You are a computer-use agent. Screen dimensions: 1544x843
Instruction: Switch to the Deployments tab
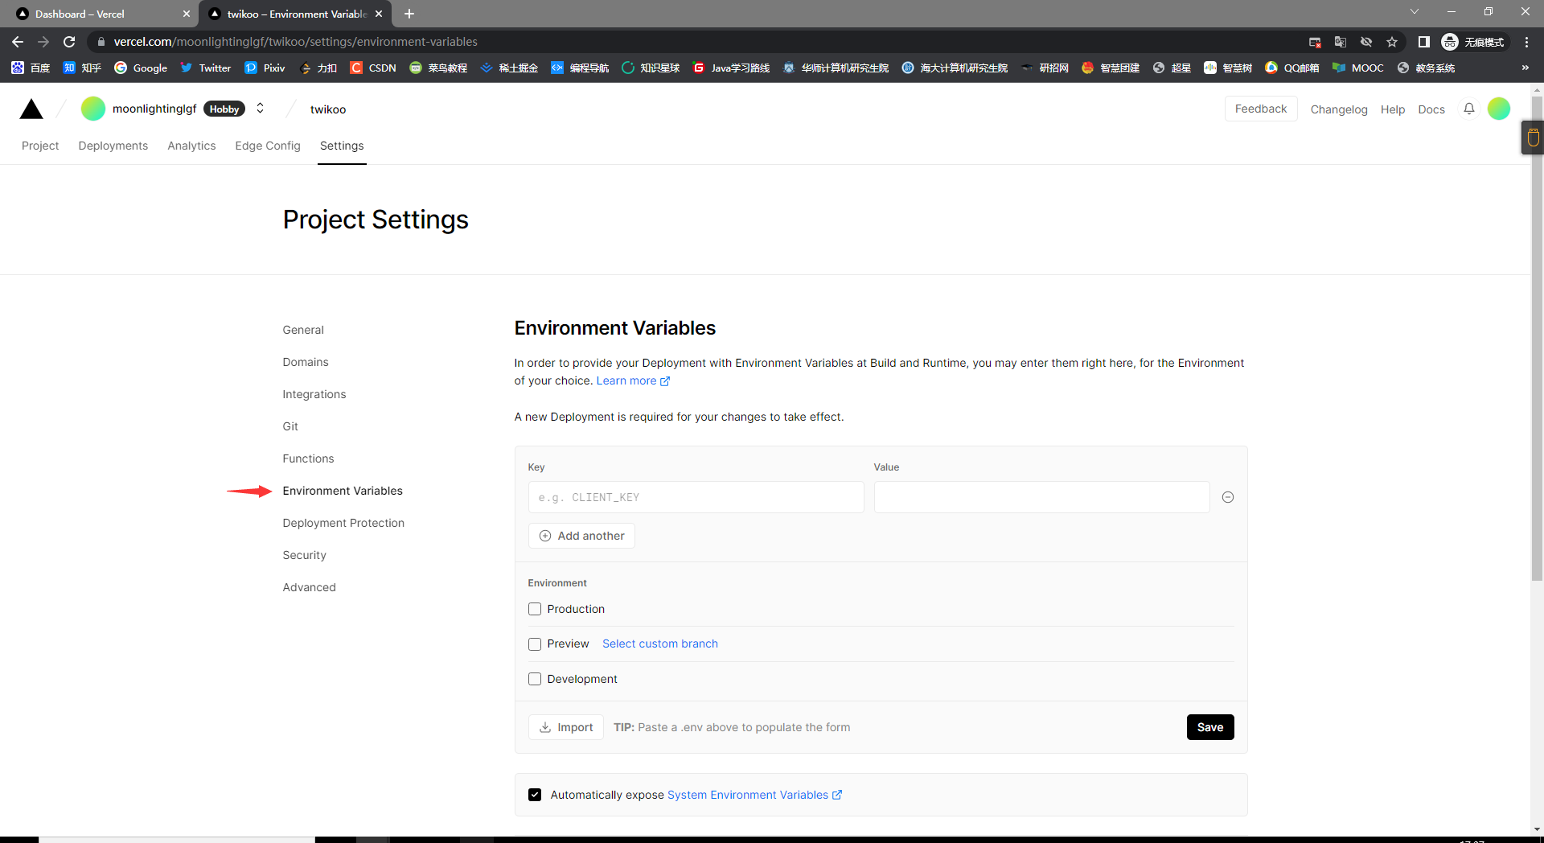(x=113, y=146)
